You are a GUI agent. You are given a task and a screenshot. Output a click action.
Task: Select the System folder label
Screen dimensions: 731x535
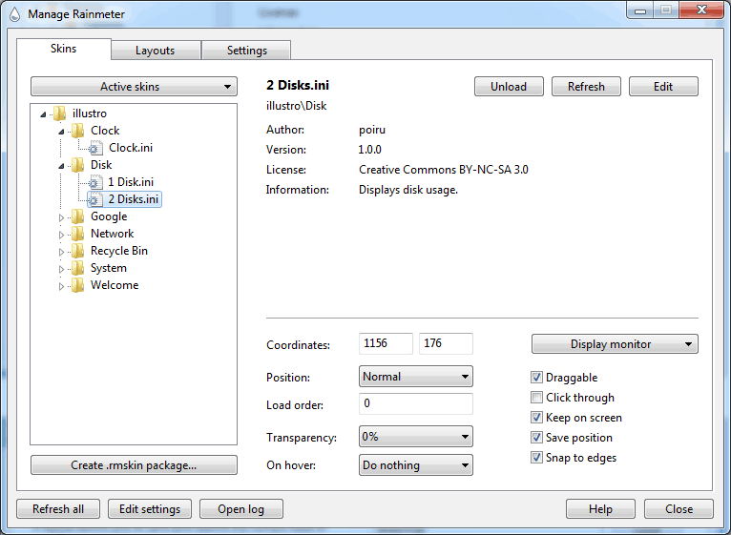108,268
